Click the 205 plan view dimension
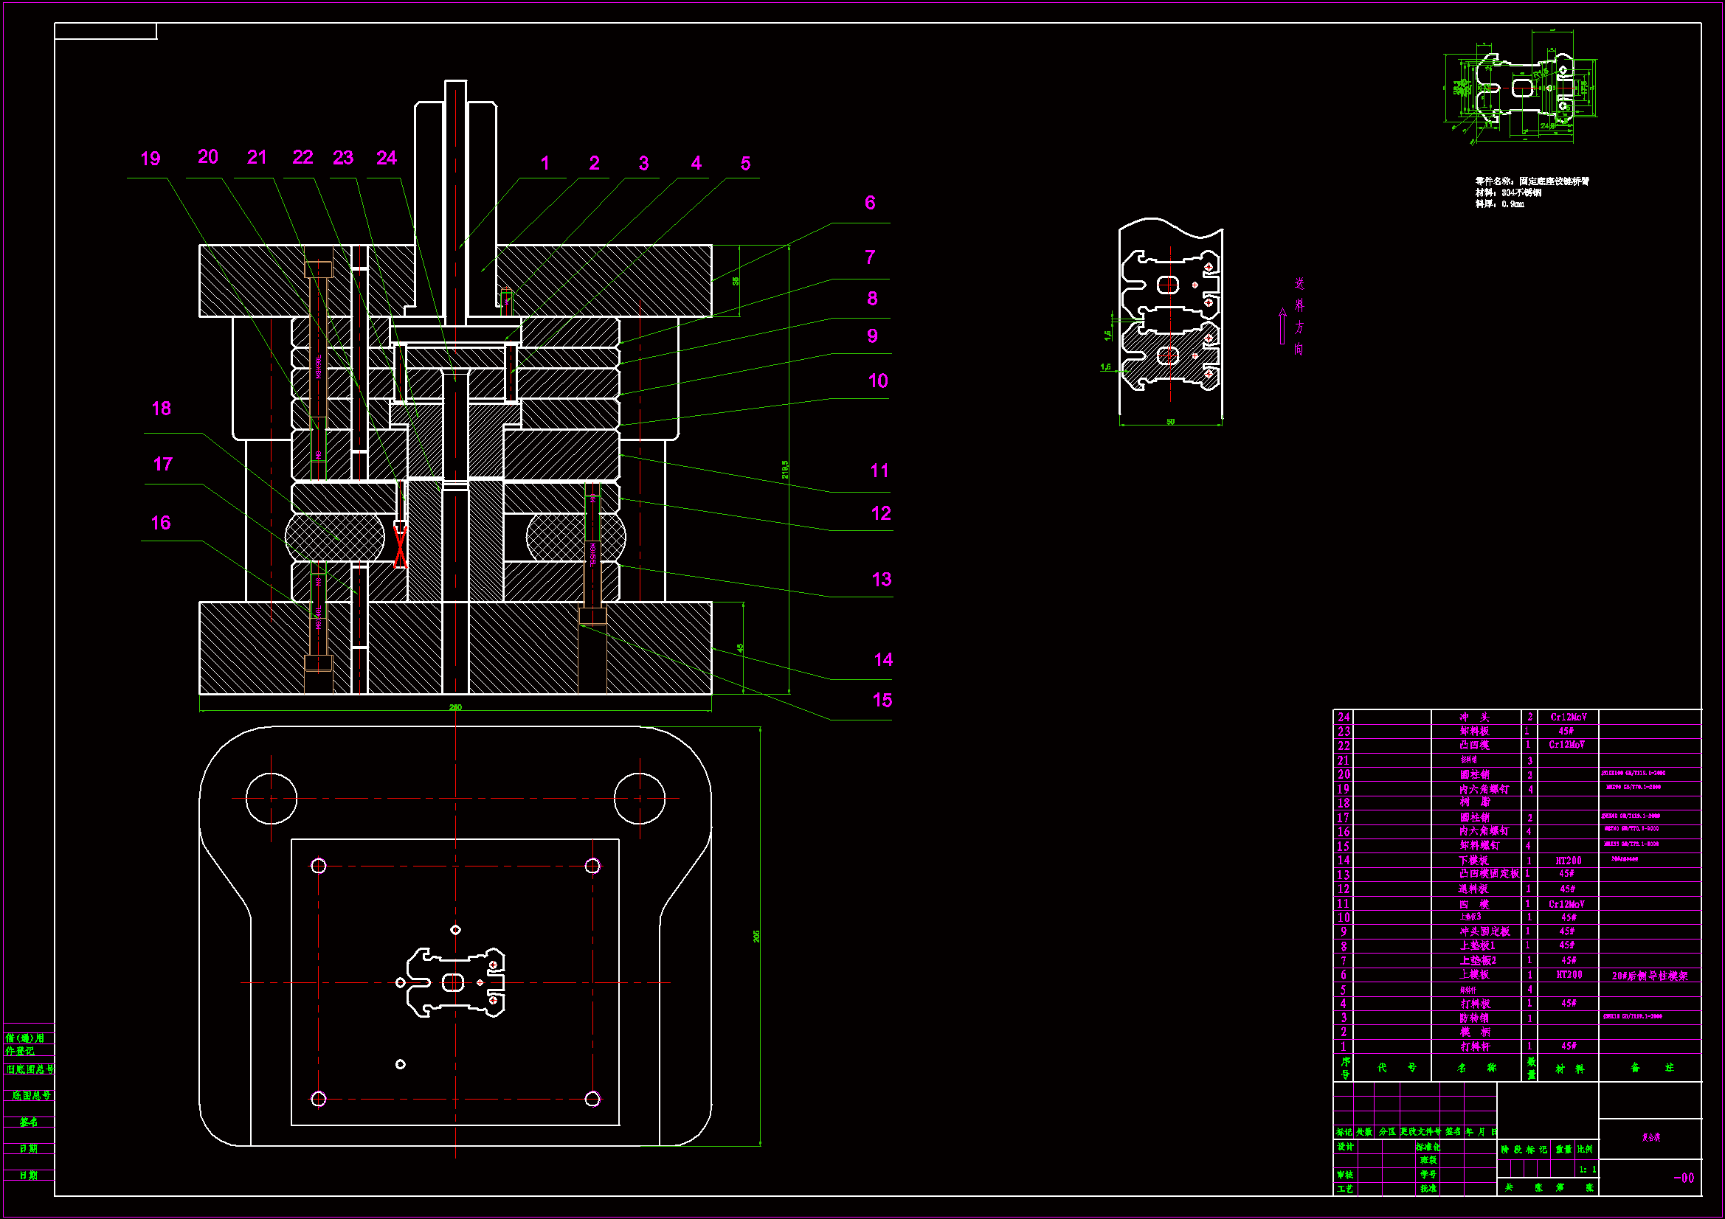The image size is (1725, 1219). pos(756,936)
